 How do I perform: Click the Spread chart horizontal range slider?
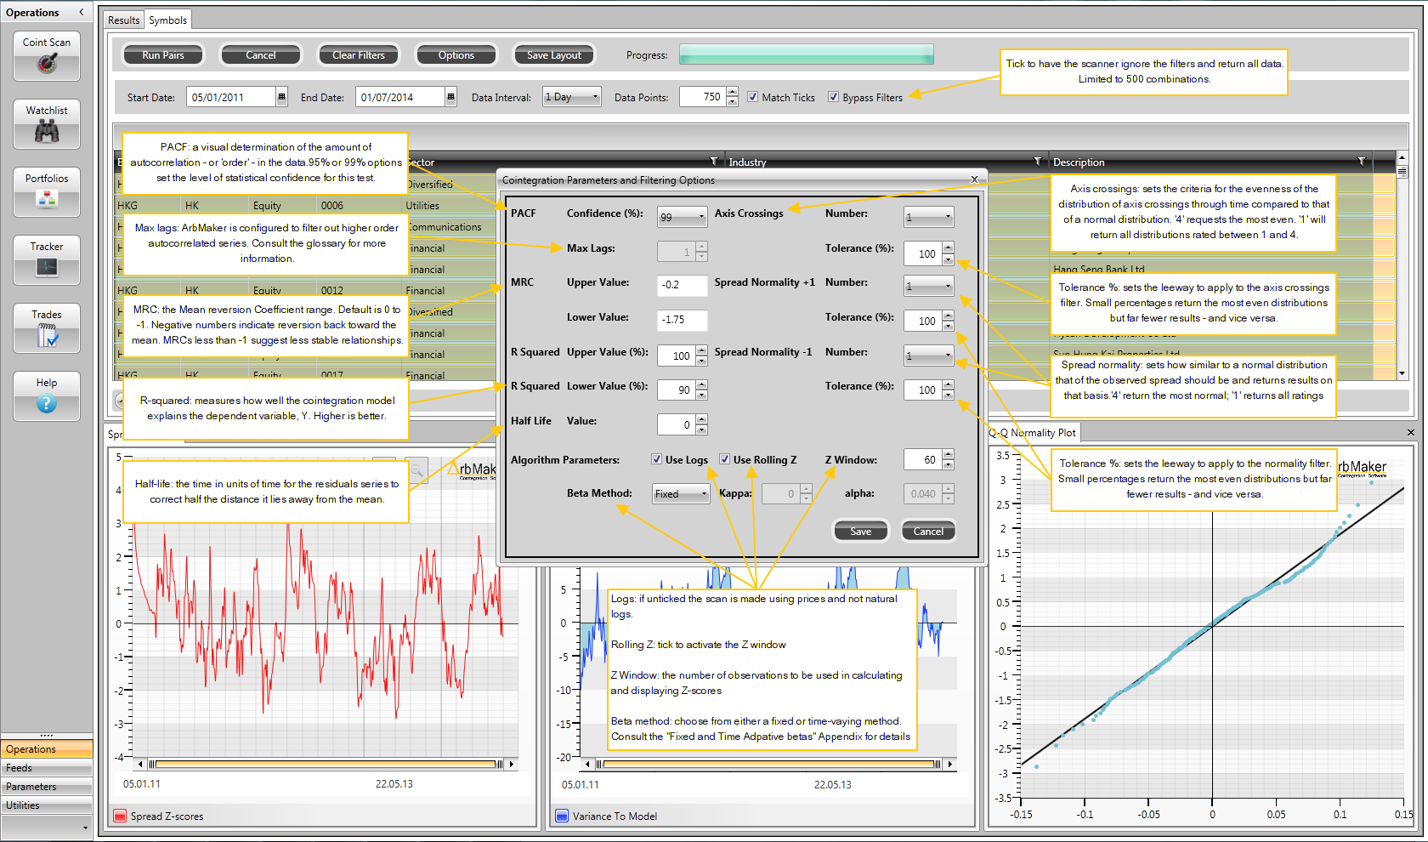pos(326,764)
